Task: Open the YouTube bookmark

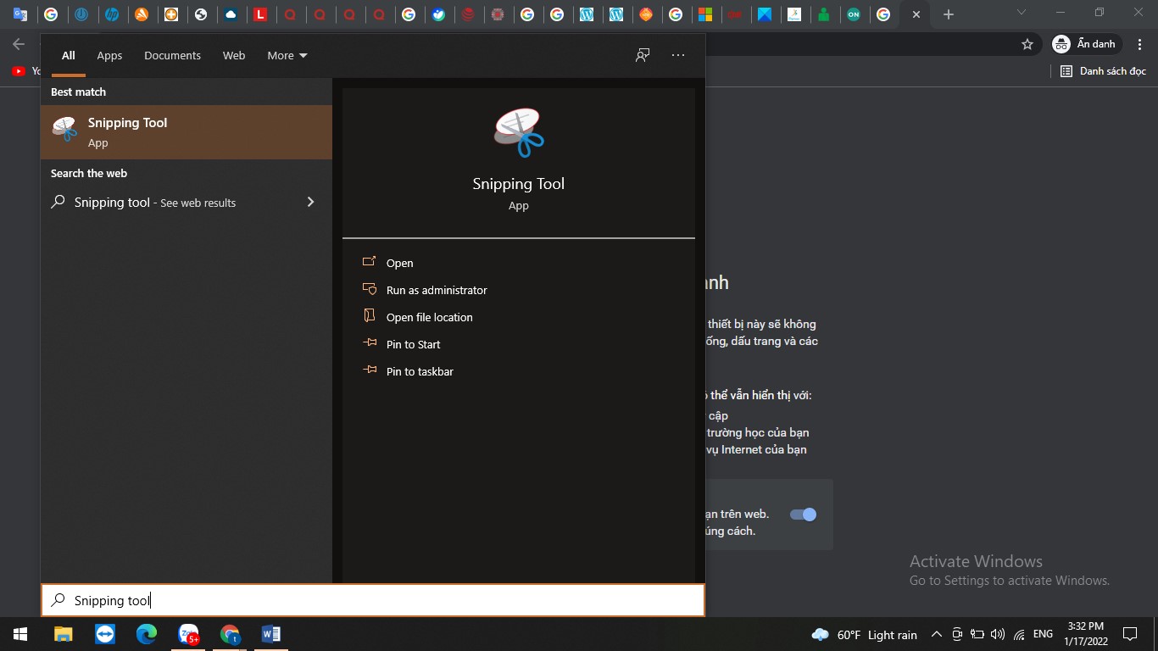Action: tap(25, 71)
